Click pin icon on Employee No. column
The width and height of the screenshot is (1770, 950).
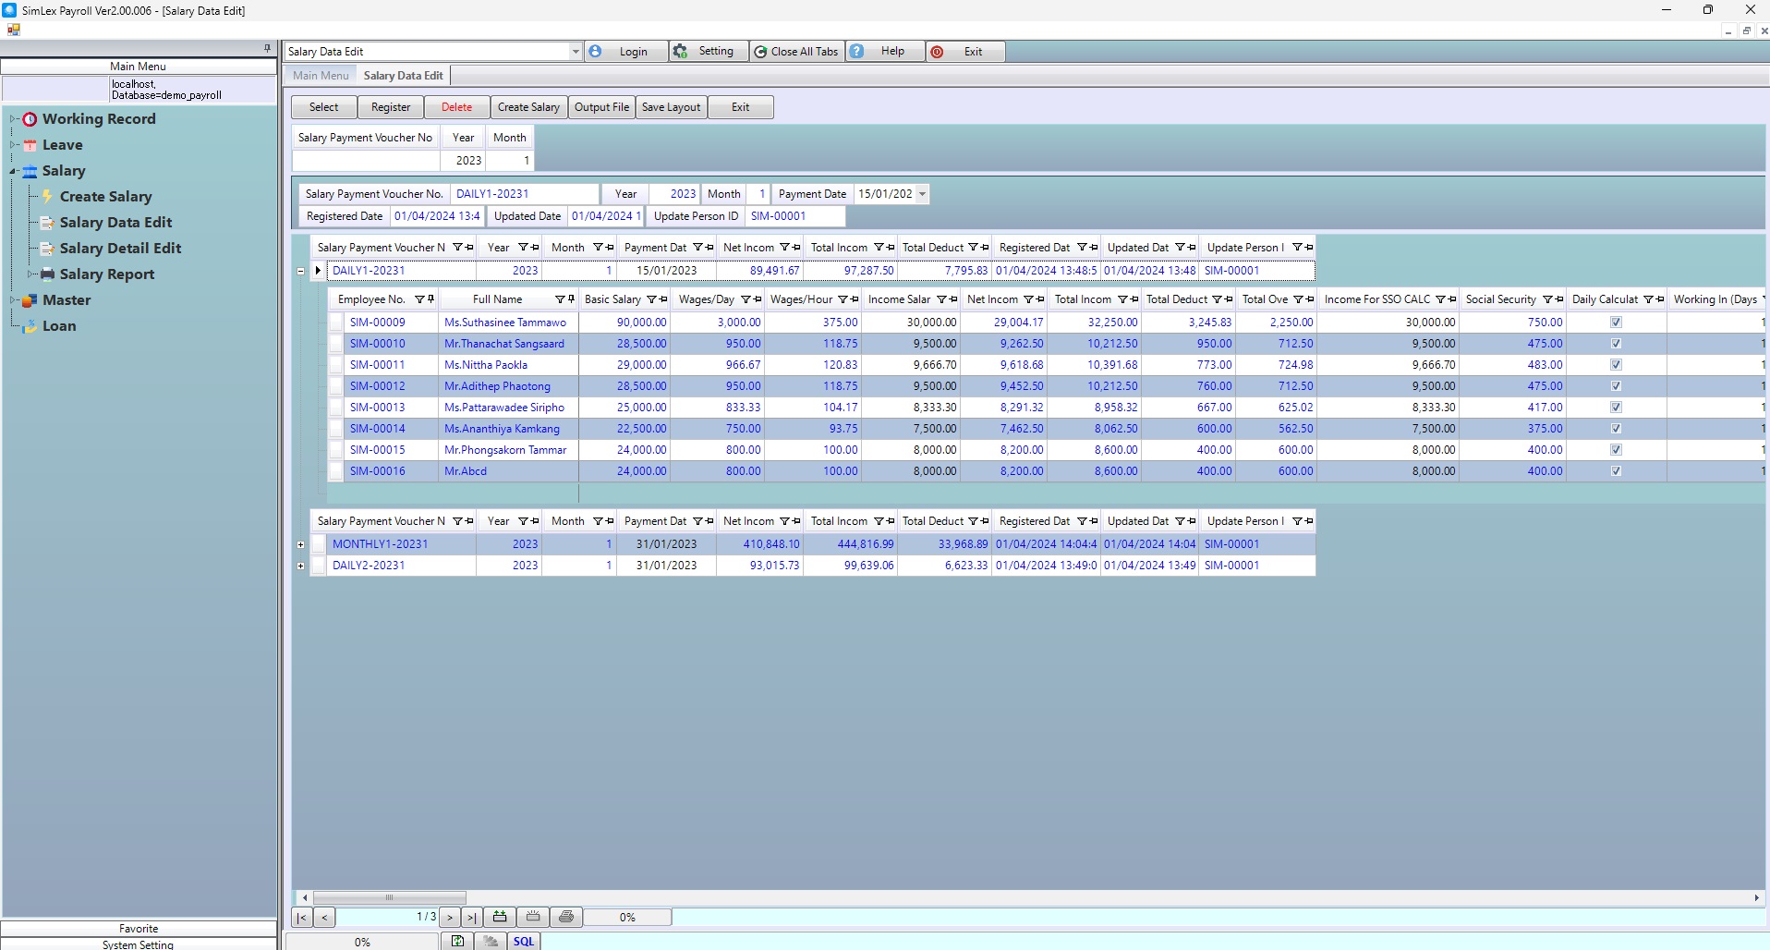430,299
